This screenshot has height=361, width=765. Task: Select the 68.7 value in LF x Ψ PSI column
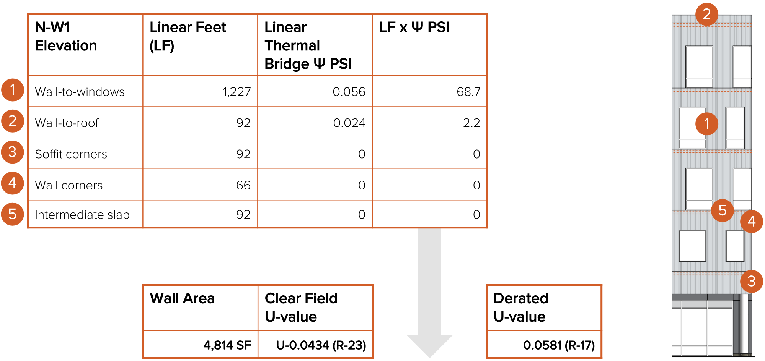tap(468, 92)
